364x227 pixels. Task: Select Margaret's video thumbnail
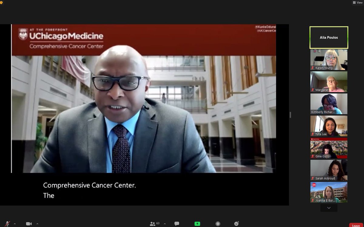[x=329, y=82]
